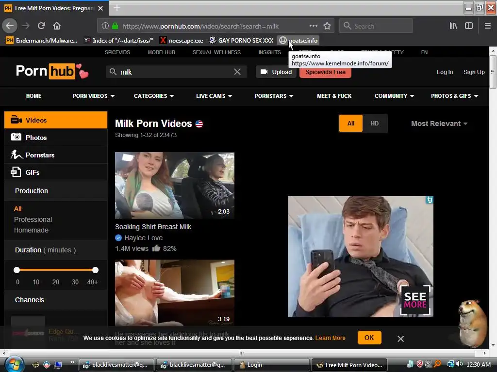Screen dimensions: 497x372
Task: Open the noescape.exe bookmark
Action: [x=182, y=41]
